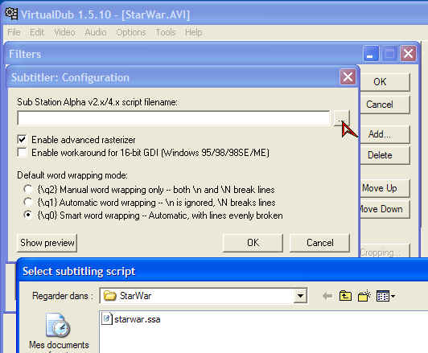428x353 pixels.
Task: Click Move Up in the Filters window
Action: 385,188
